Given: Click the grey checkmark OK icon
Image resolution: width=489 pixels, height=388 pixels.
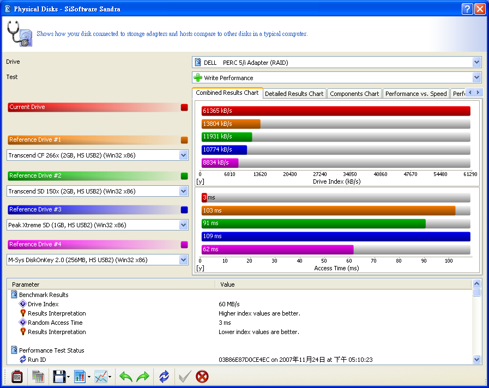Looking at the screenshot, I should click(x=185, y=377).
